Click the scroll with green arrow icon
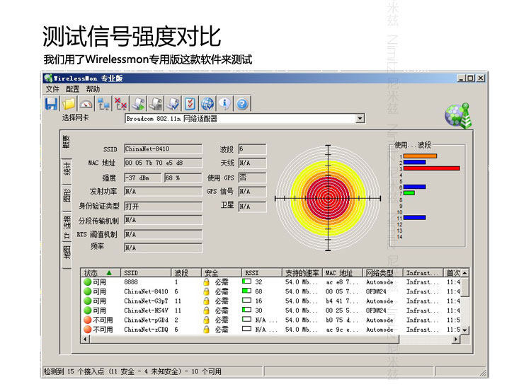This screenshot has width=531, height=389. 138,104
